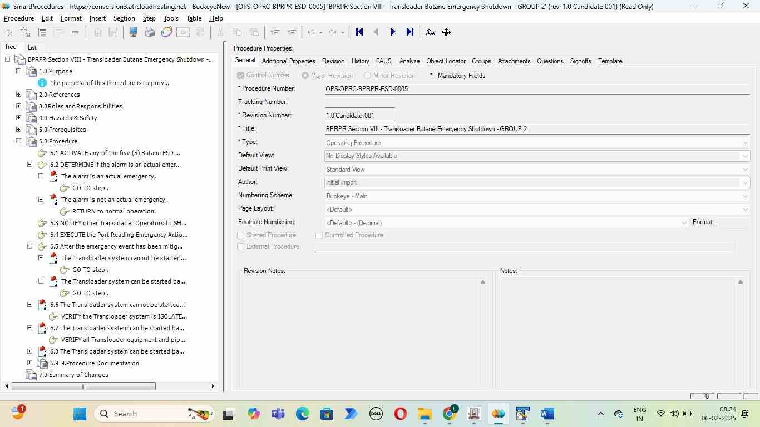Toggle the Control Number checkbox
This screenshot has width=760, height=427.
point(240,76)
